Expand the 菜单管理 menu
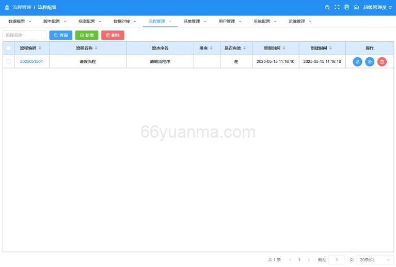The height and width of the screenshot is (267, 396). [195, 22]
